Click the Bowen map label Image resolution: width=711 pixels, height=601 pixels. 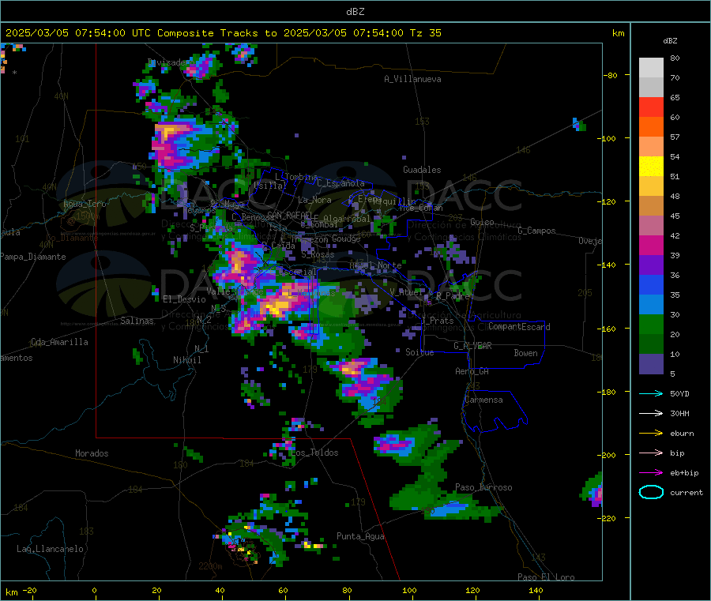(525, 353)
